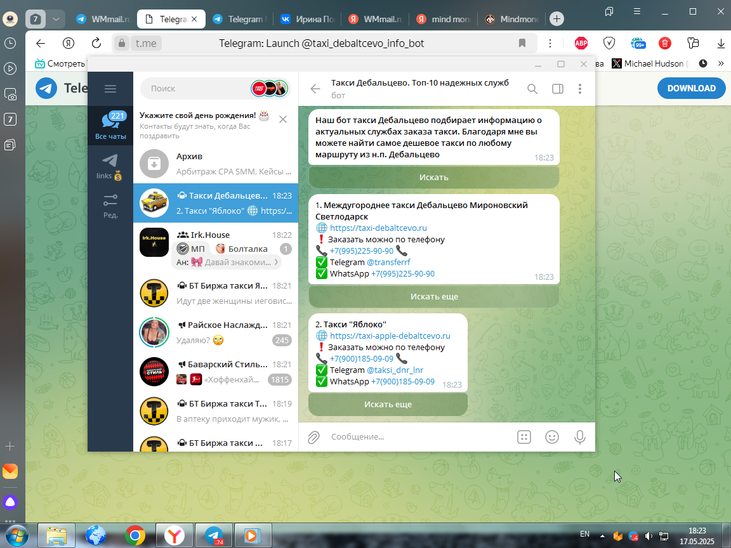Open the ABP adblock extension
The width and height of the screenshot is (731, 548).
(581, 43)
